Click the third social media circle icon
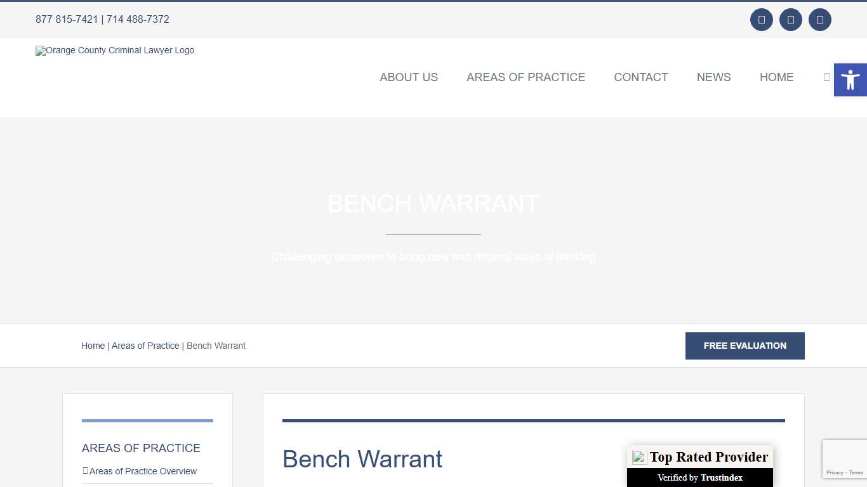This screenshot has height=487, width=867. (x=819, y=20)
